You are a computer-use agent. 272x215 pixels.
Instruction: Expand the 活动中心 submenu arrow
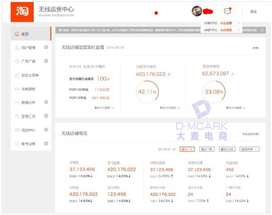[46, 130]
